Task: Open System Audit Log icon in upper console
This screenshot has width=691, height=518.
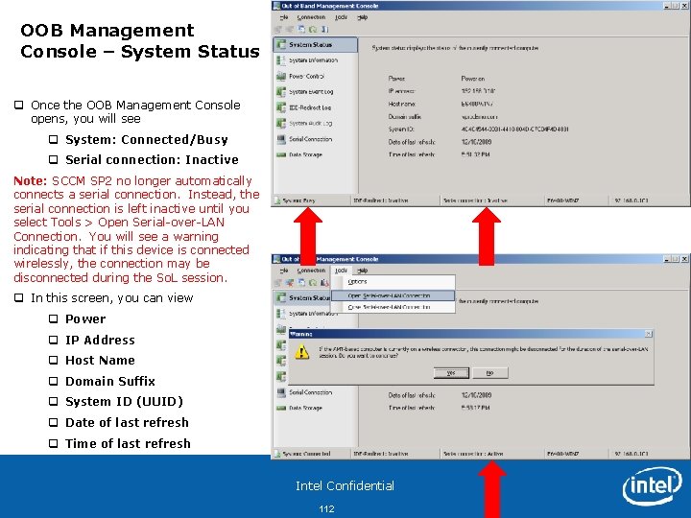Action: click(280, 124)
